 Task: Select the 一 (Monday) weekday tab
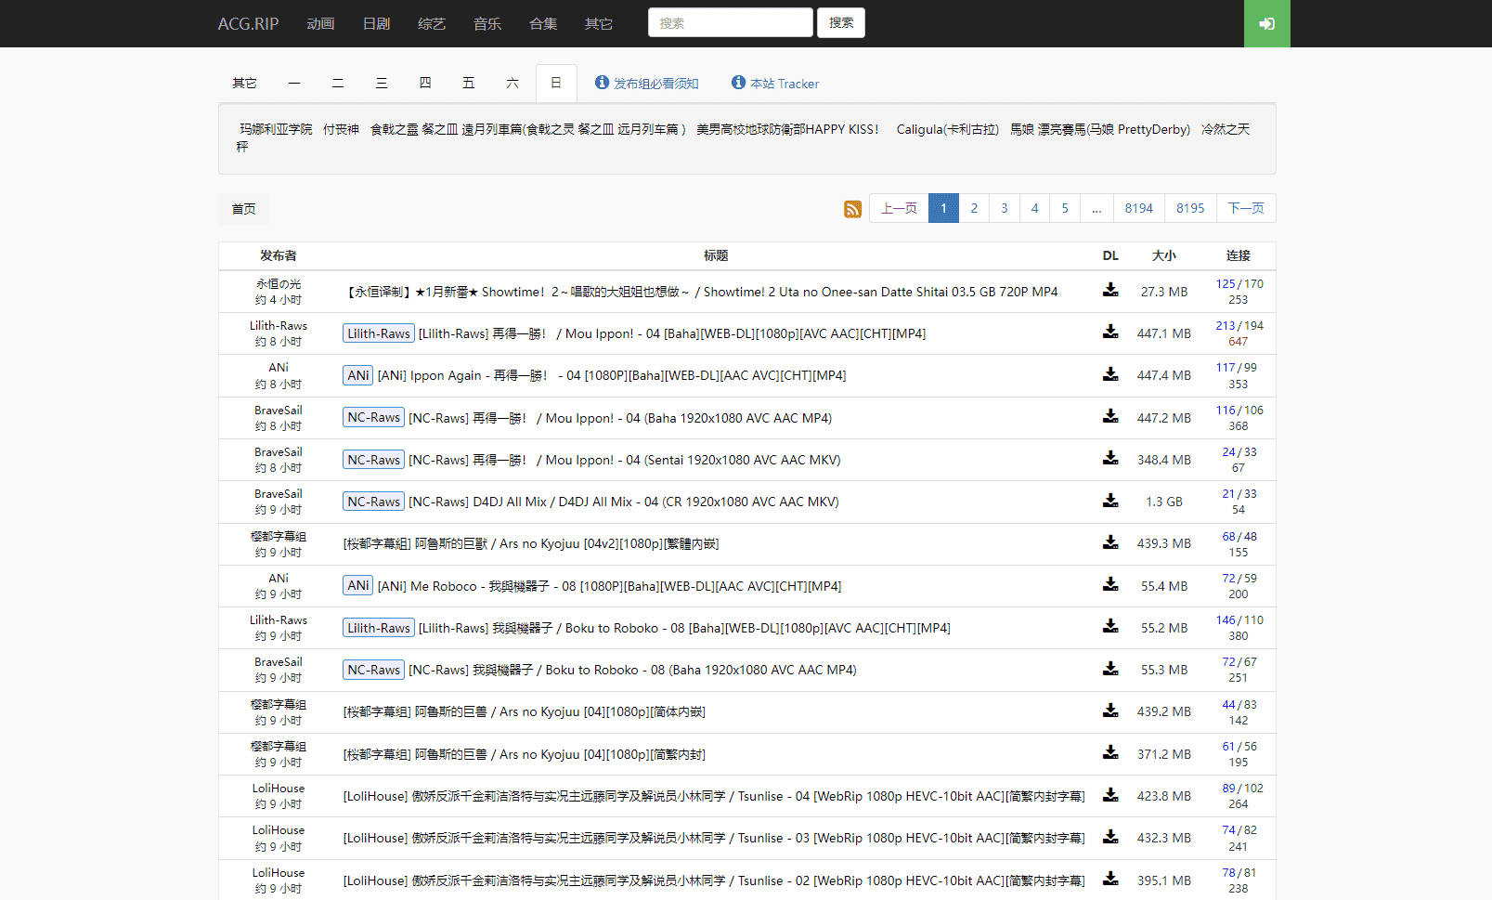point(294,84)
